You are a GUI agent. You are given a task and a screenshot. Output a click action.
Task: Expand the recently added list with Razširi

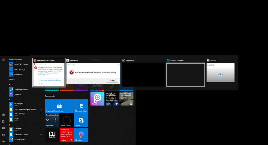tap(12, 79)
